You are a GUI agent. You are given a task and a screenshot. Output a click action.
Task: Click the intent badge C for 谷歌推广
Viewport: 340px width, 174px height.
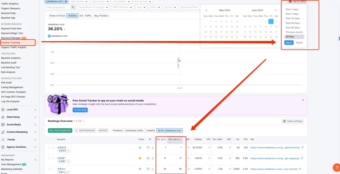pos(140,158)
